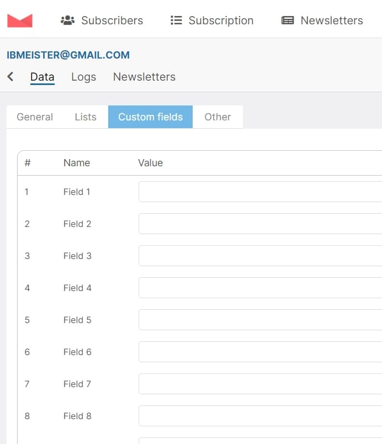
Task: Click the Field 3 name label
Action: pos(77,256)
